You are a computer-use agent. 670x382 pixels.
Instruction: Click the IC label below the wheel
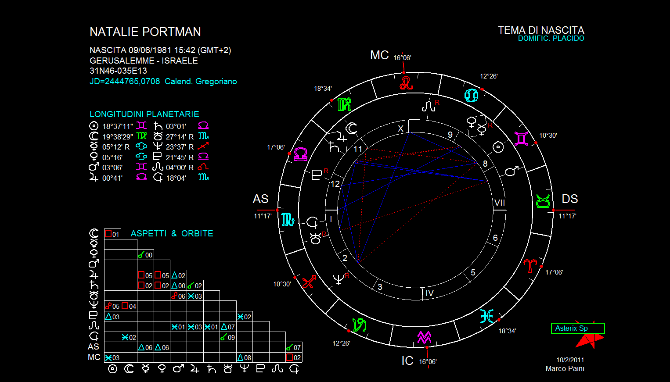click(x=407, y=361)
